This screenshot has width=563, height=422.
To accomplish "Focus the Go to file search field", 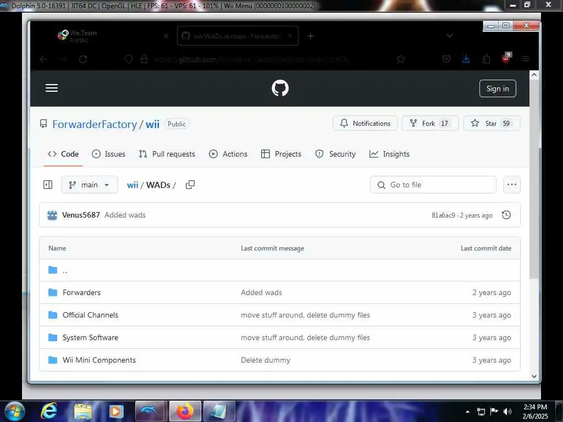I will click(x=433, y=185).
